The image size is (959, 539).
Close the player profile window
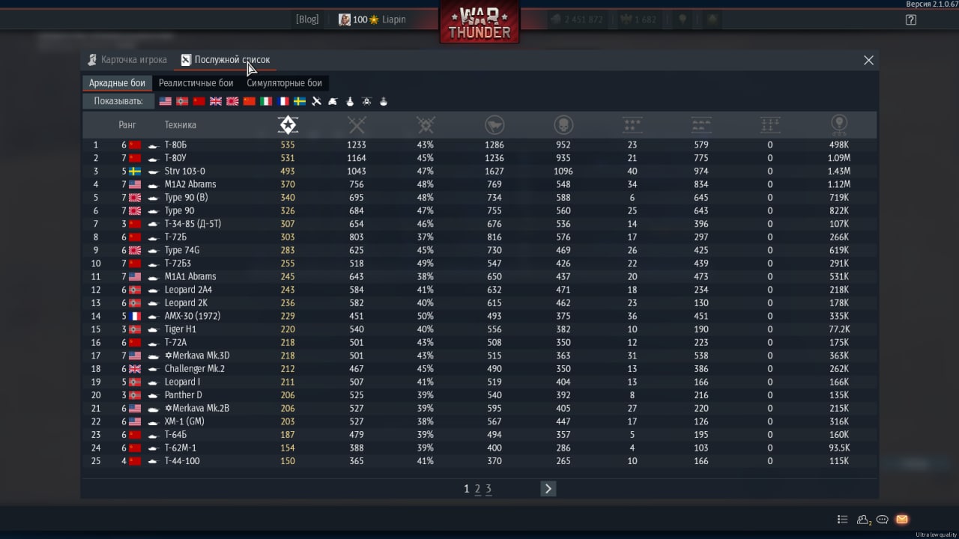click(x=868, y=61)
